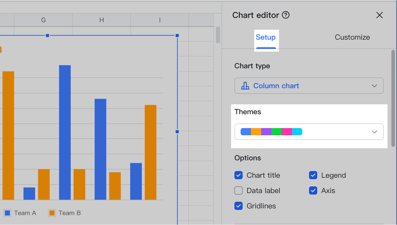Click the Chart editor help icon
The image size is (397, 225).
(x=286, y=15)
